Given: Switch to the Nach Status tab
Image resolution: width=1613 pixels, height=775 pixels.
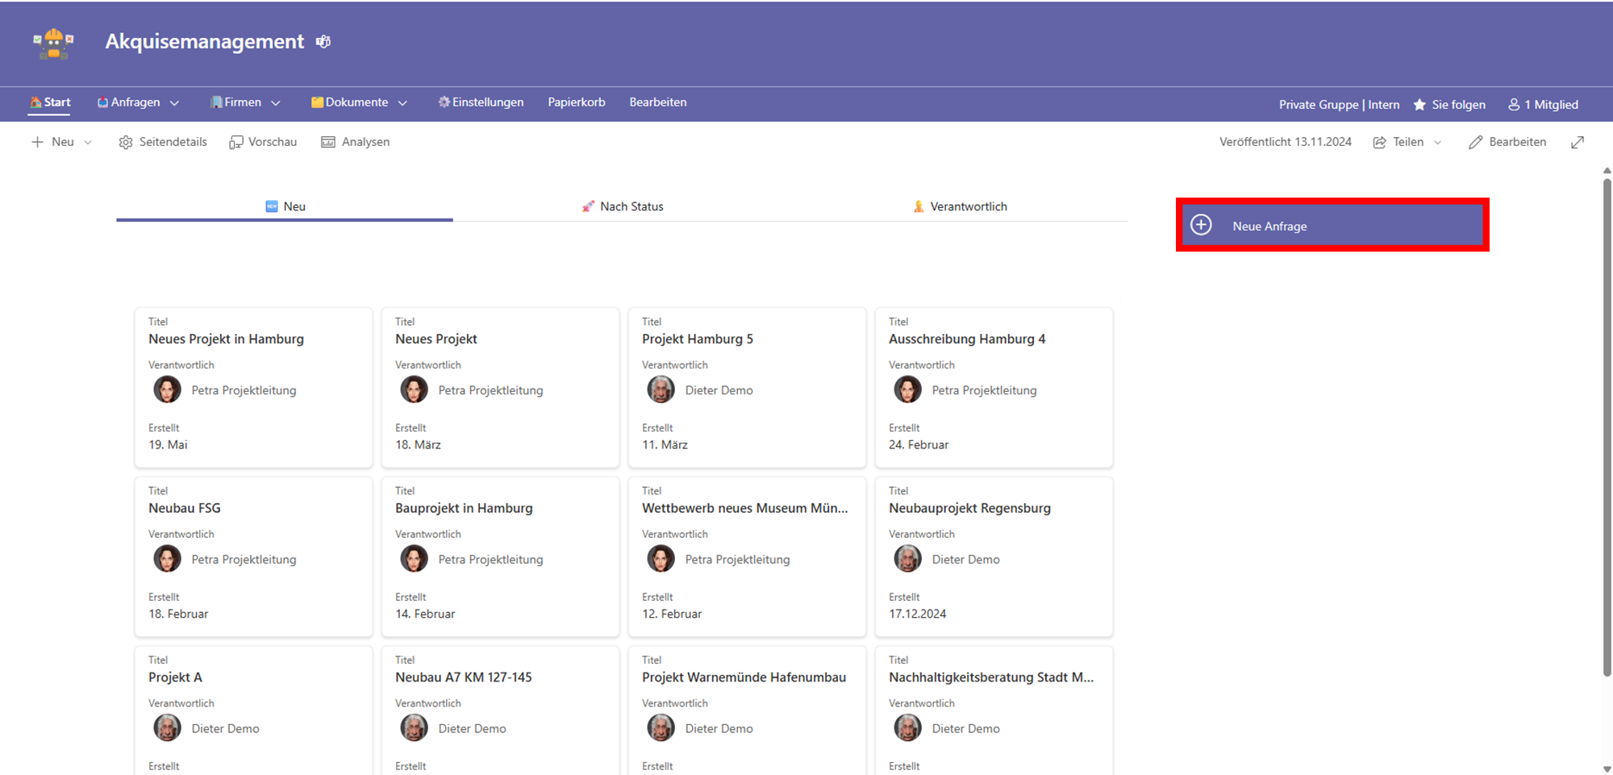Looking at the screenshot, I should click(x=623, y=206).
